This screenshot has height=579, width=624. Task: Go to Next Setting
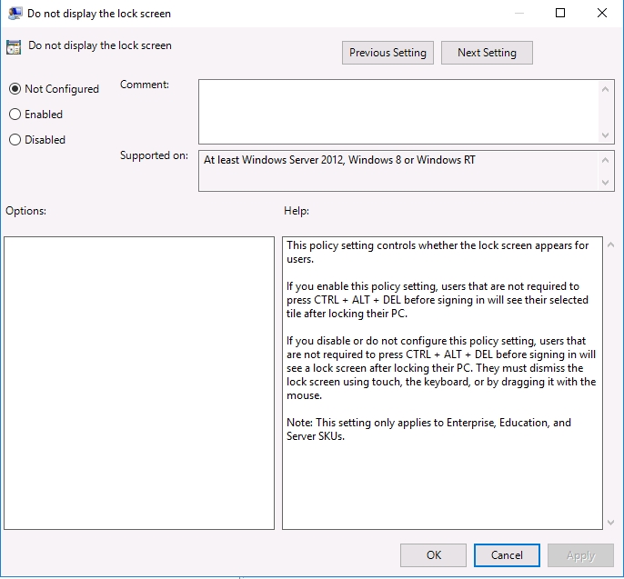[487, 53]
